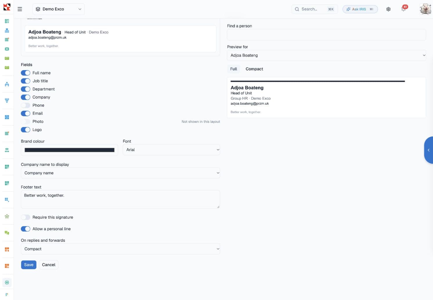
Task: Cancel the signature changes
Action: [x=49, y=265]
